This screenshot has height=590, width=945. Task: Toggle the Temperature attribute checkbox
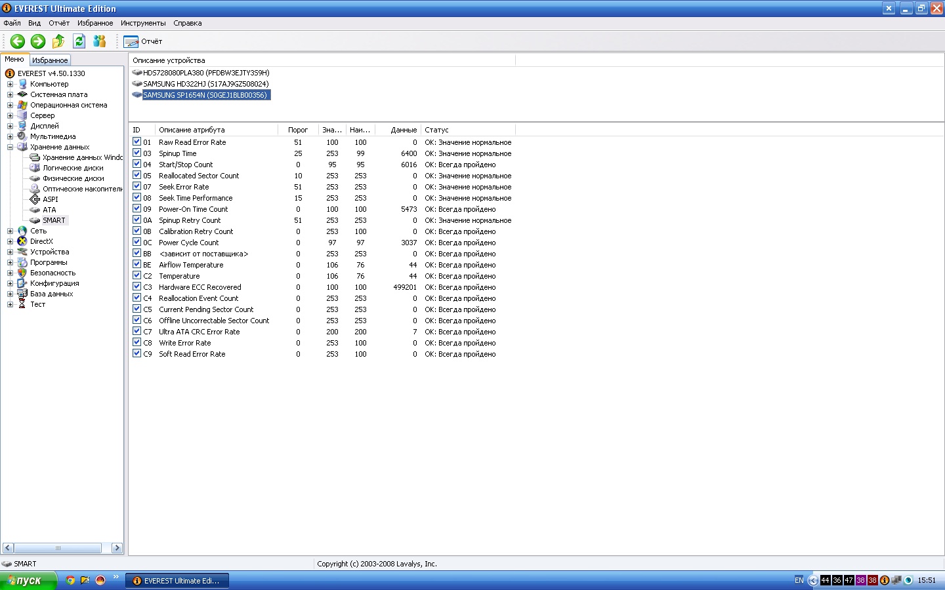click(x=136, y=275)
